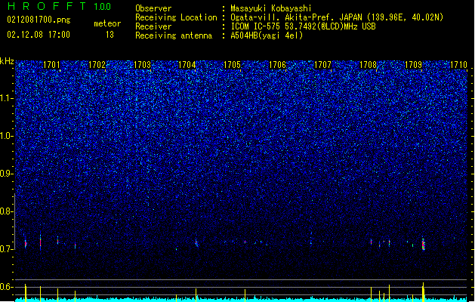
Task: Click the 0.9 frequency axis label
Action: tap(7, 174)
